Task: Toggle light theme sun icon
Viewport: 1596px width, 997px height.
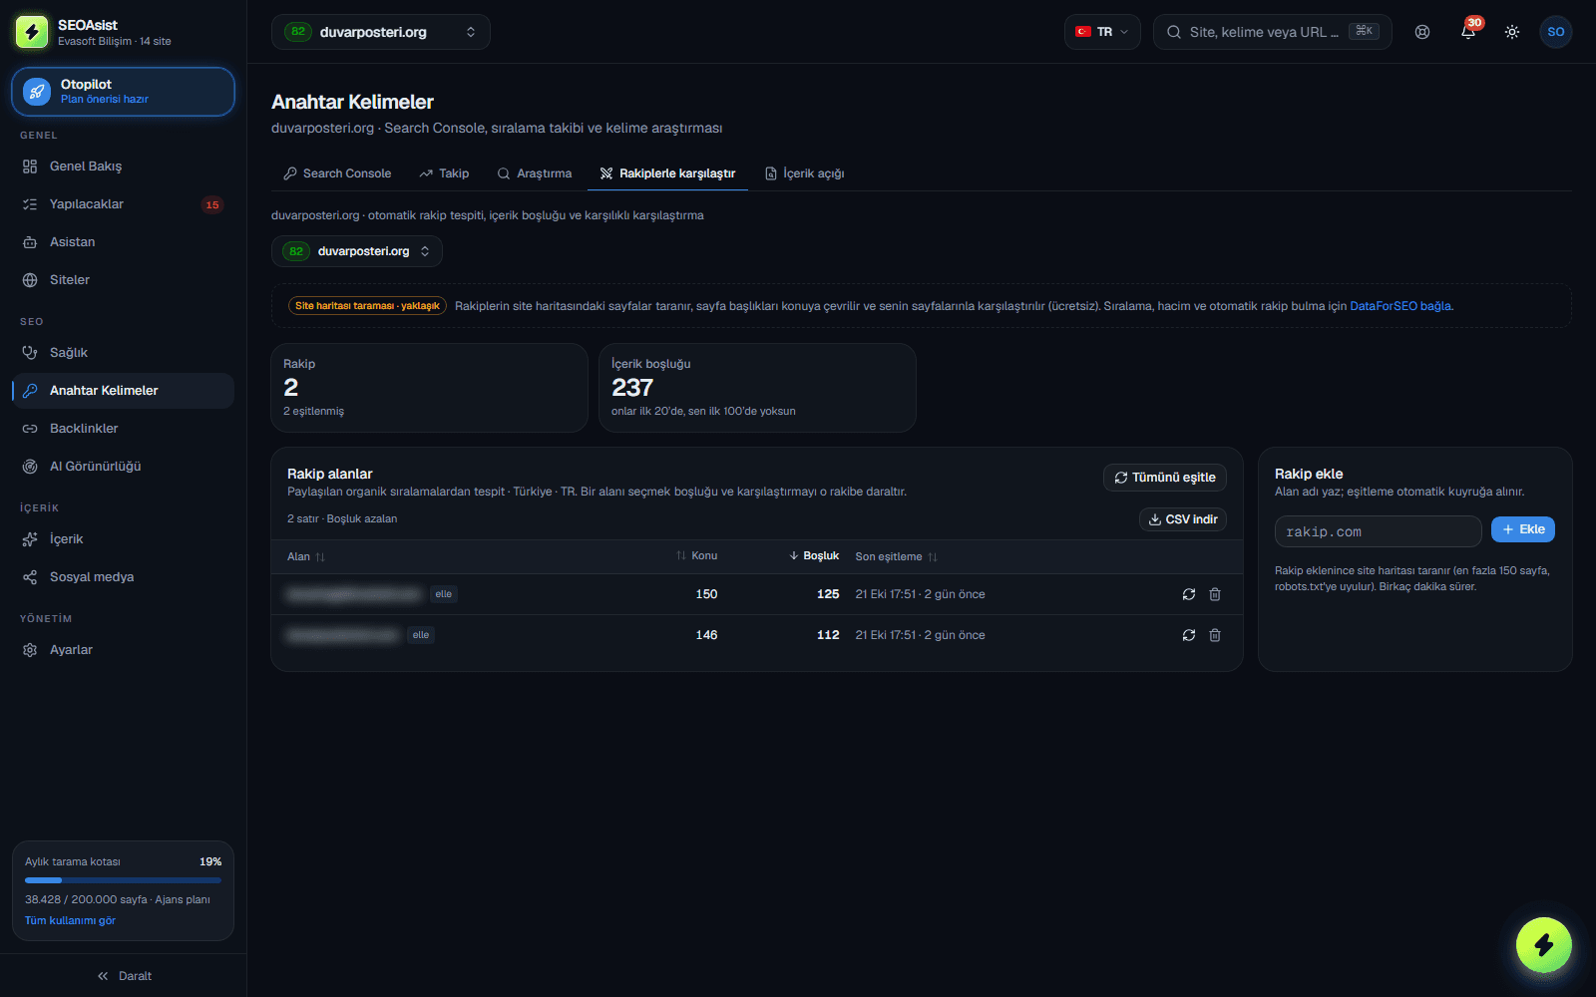Action: tap(1512, 32)
